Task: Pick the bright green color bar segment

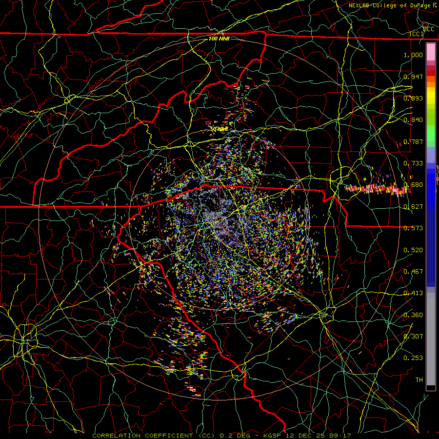Action: pyautogui.click(x=431, y=133)
